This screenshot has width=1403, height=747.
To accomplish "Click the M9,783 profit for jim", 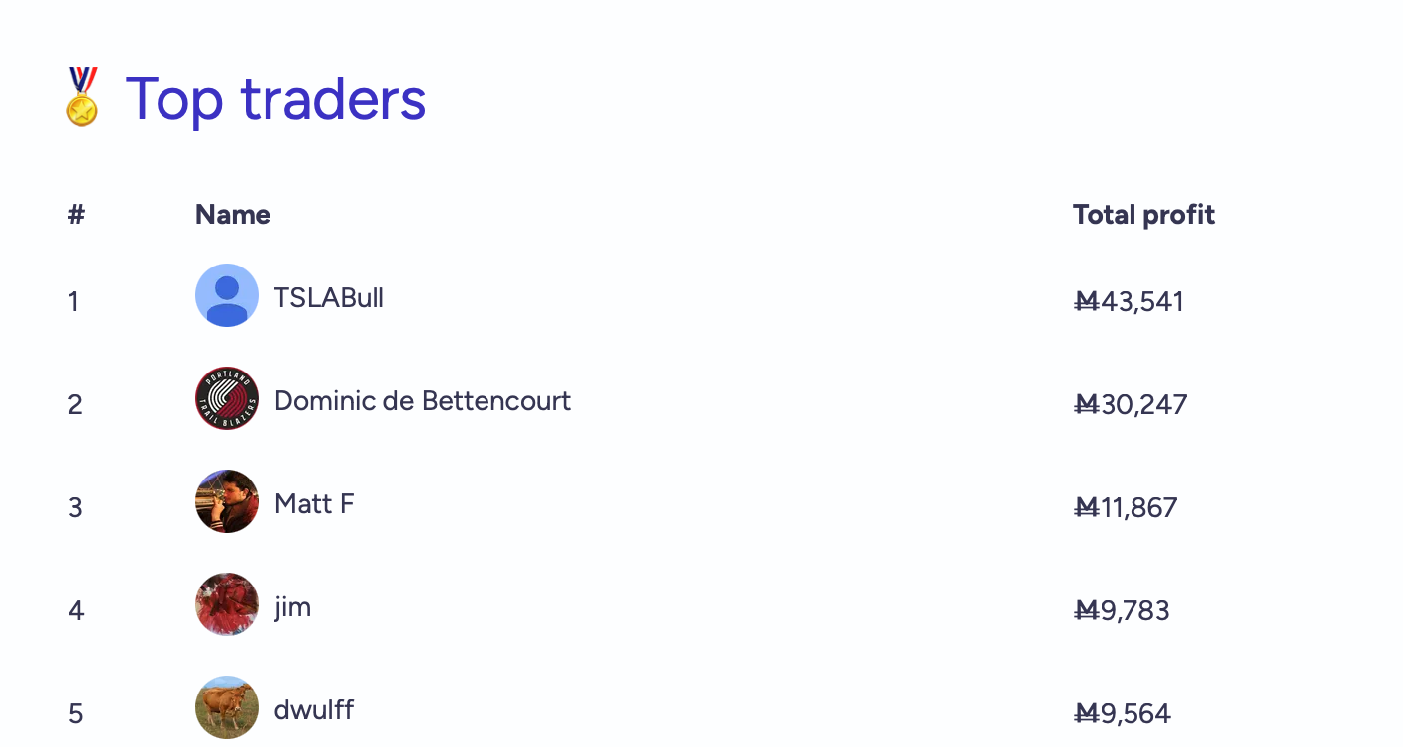I will [x=1122, y=611].
